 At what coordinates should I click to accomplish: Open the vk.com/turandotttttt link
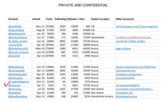tap(128, 85)
